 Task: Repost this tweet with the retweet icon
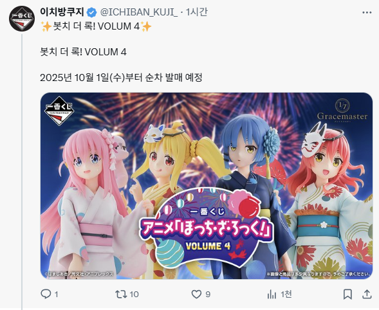click(121, 294)
